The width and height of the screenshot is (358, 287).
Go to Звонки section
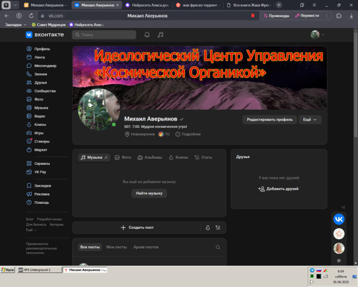(x=37, y=74)
